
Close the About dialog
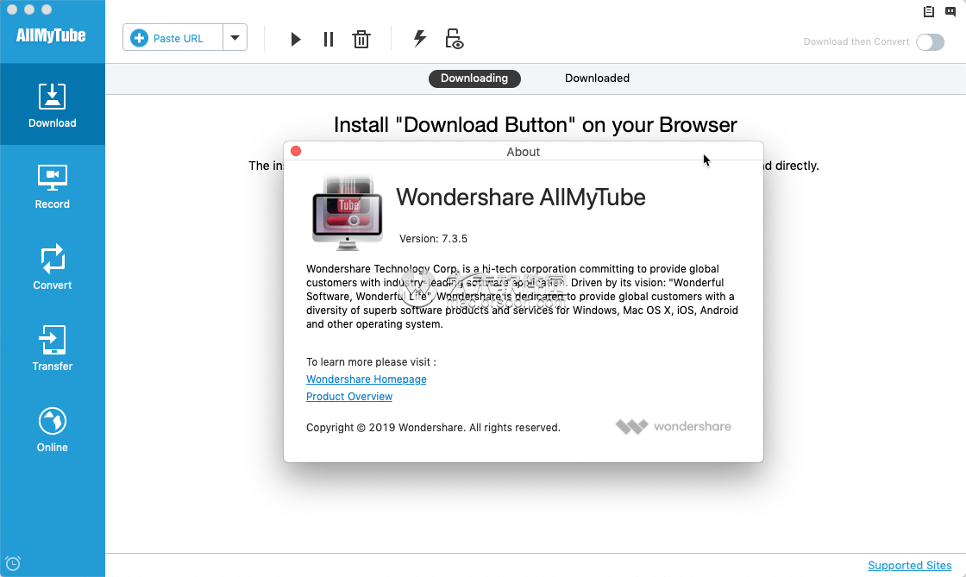[296, 151]
